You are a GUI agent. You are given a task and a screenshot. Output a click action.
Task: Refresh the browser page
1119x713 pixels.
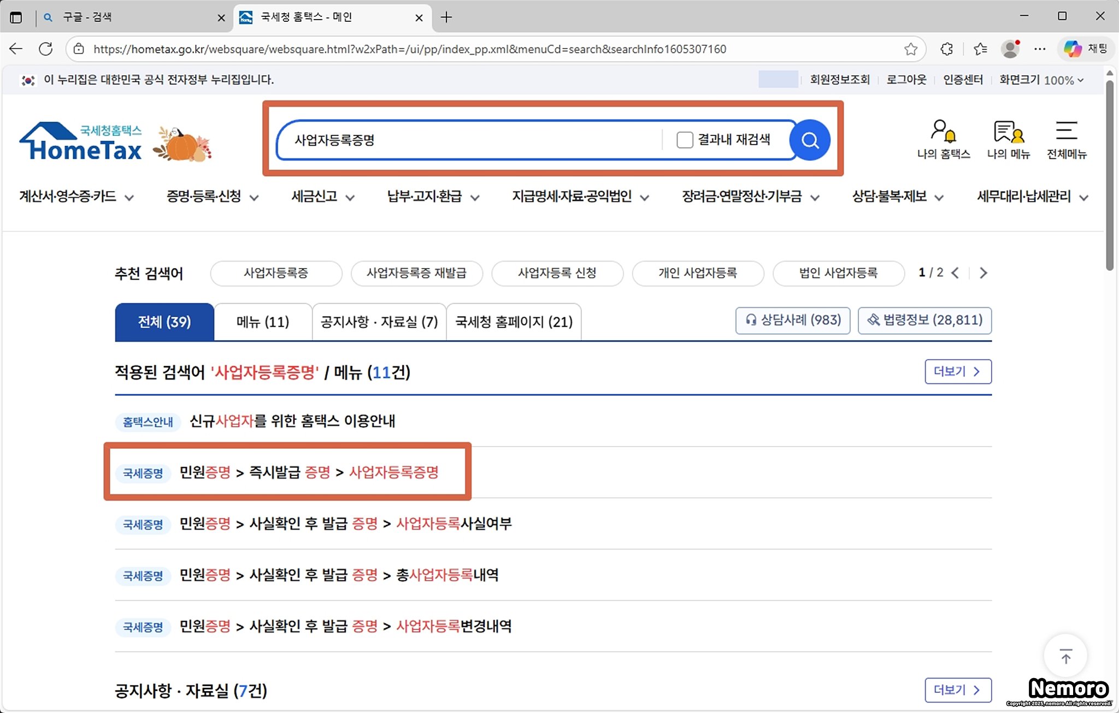46,49
